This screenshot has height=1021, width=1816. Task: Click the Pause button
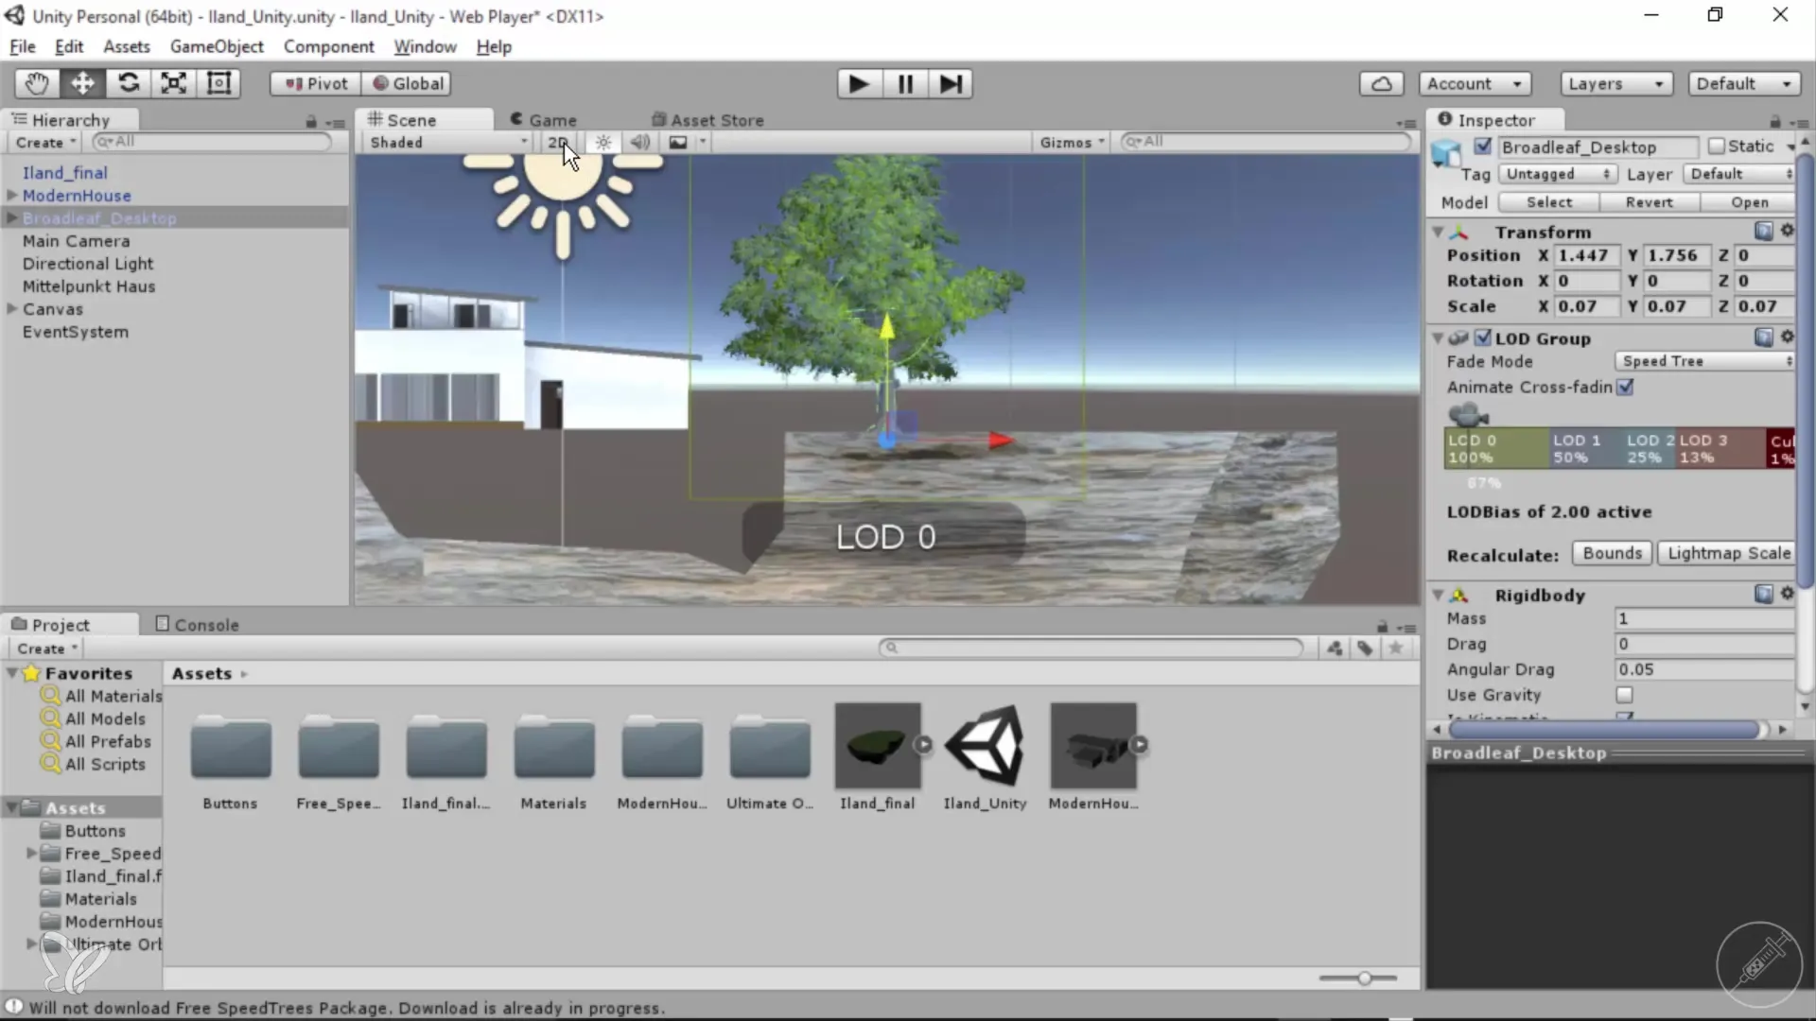click(x=905, y=84)
